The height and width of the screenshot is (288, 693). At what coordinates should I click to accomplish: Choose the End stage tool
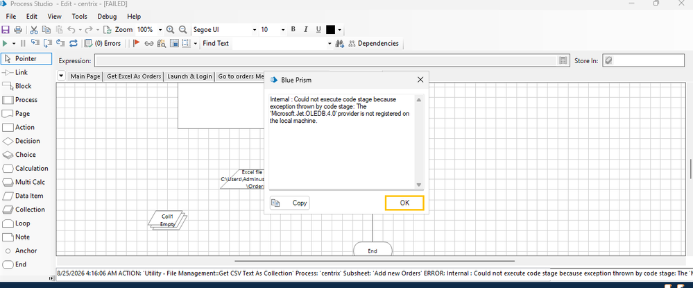[x=20, y=264]
